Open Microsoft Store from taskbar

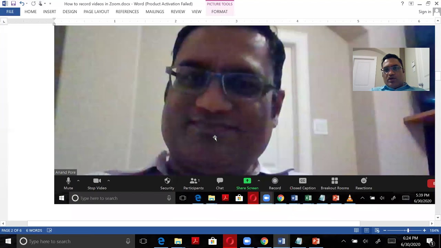coord(213,241)
